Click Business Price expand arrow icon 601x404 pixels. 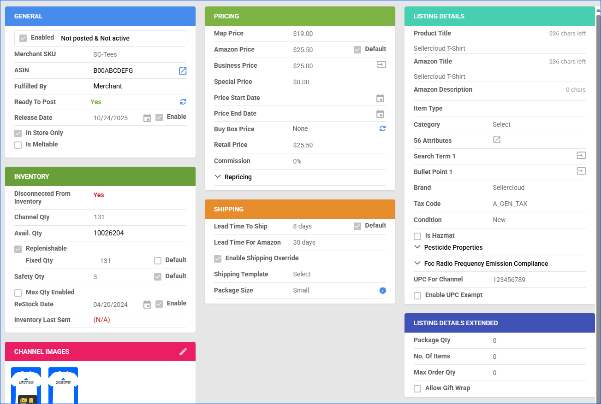[381, 65]
